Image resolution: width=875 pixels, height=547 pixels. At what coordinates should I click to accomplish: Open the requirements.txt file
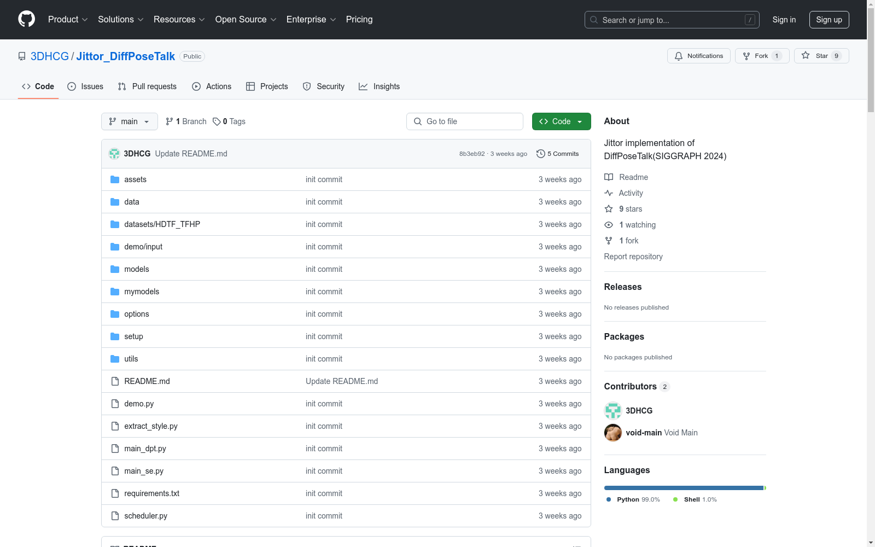point(152,493)
